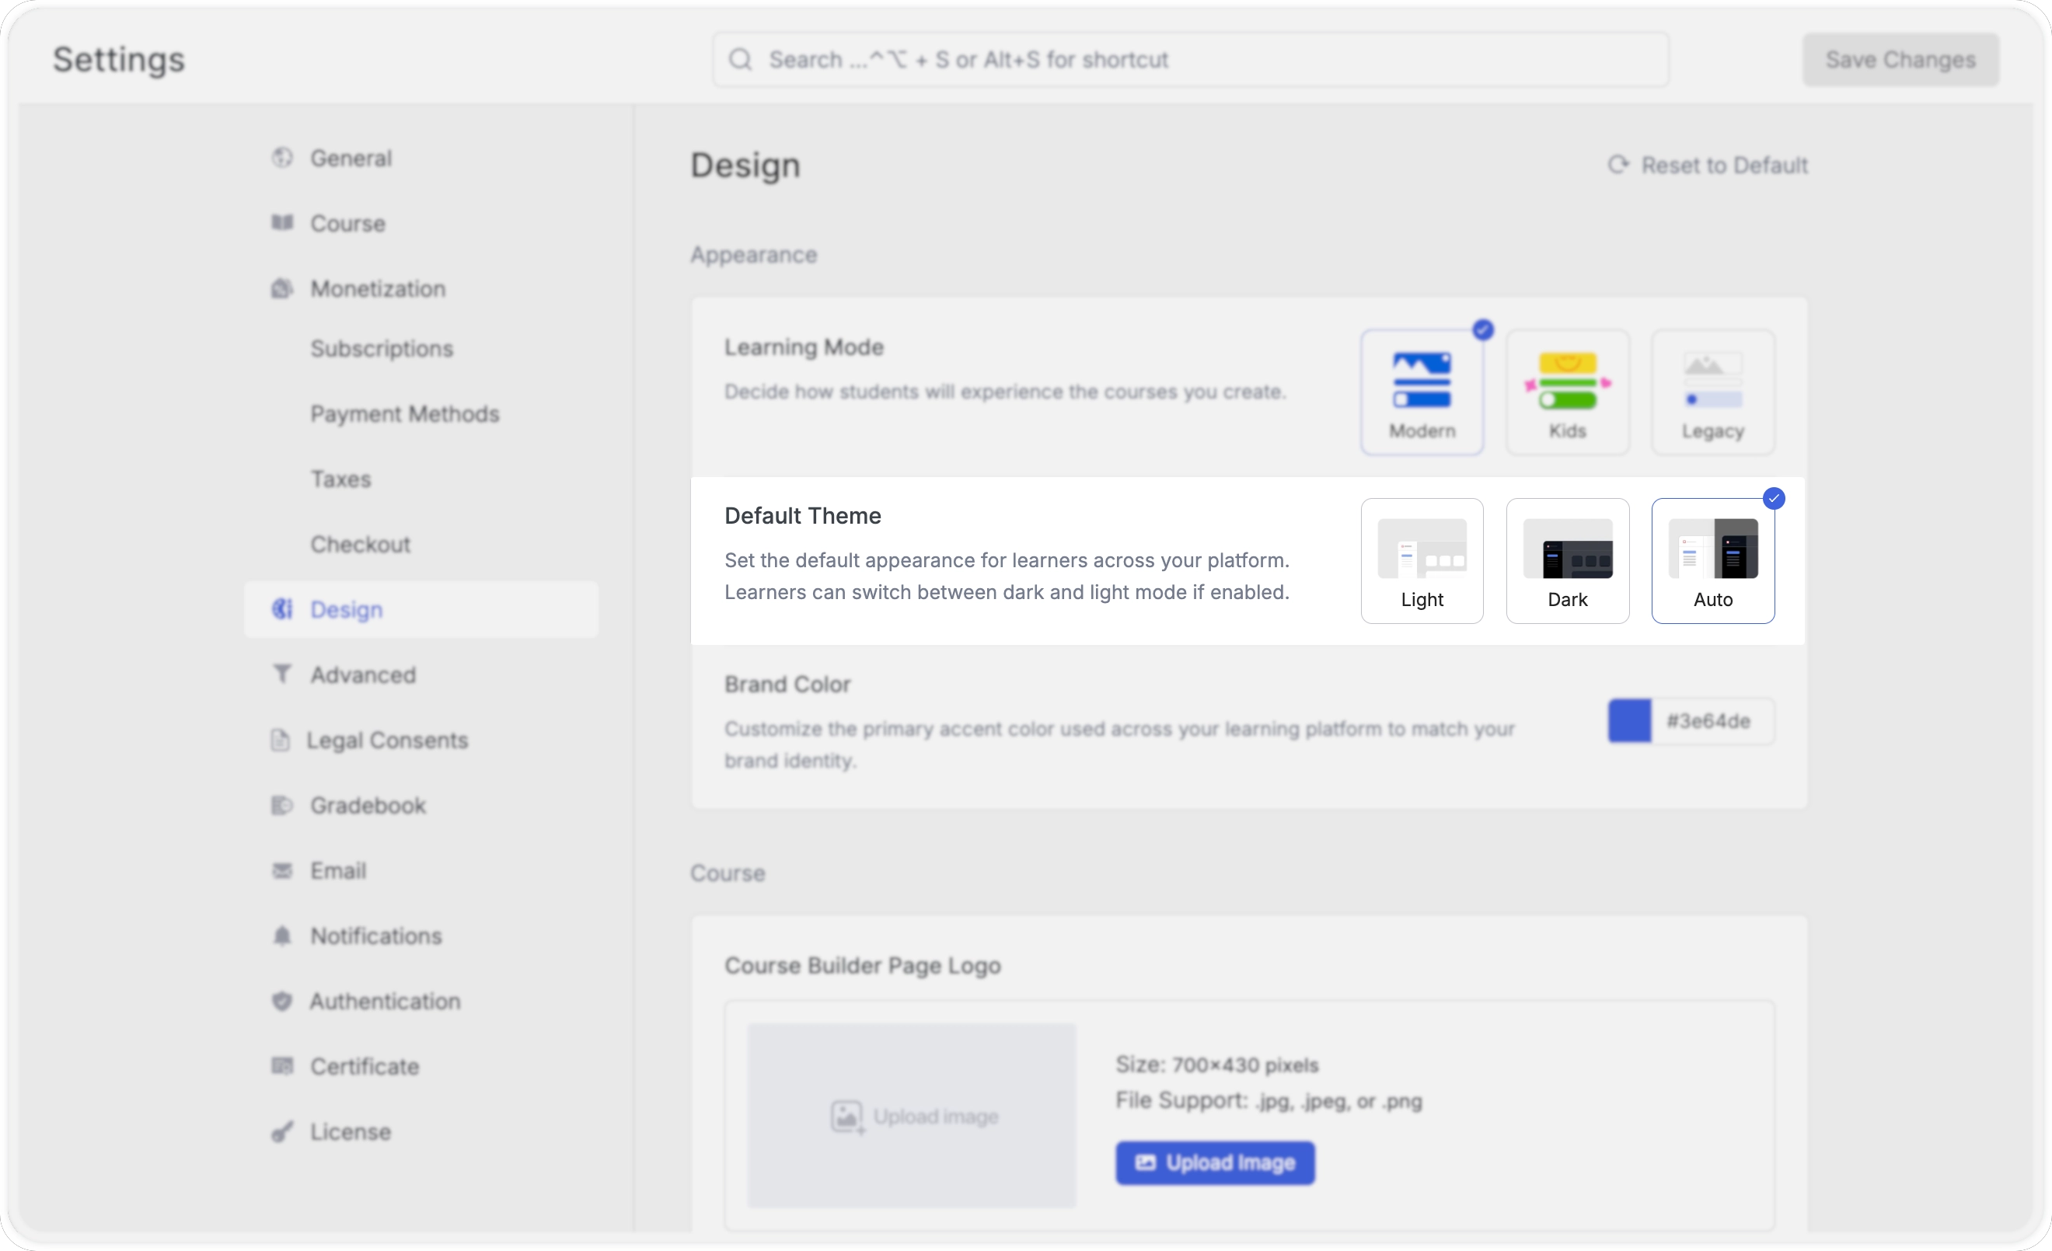
Task: Choose the Light default theme
Action: point(1422,561)
